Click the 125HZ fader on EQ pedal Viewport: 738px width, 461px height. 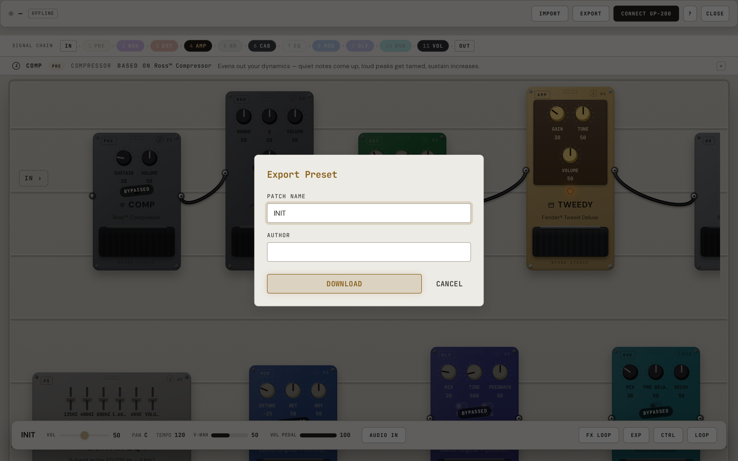[70, 399]
